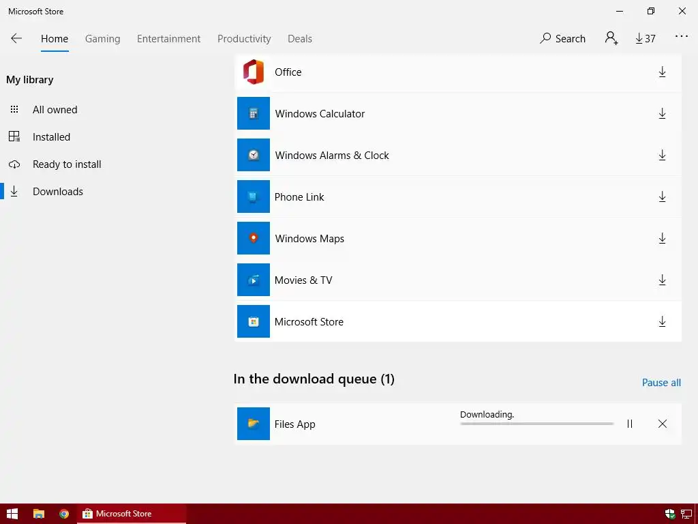The image size is (698, 524).
Task: Click the Windows Maps name
Action: 309,239
